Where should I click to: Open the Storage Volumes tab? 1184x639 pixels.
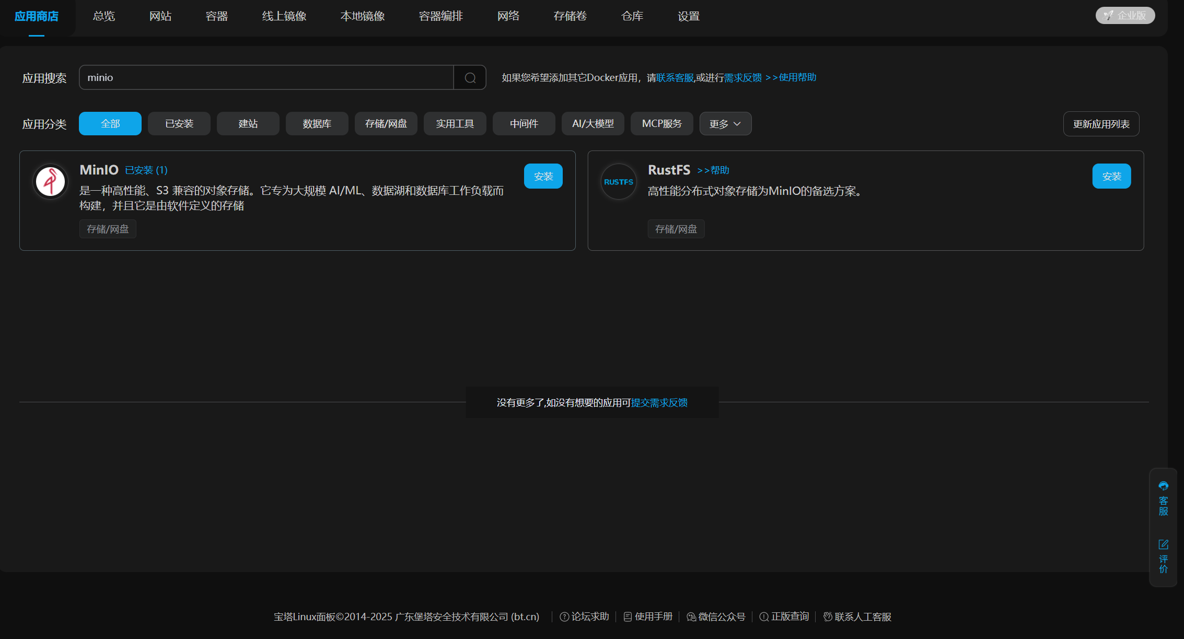(x=570, y=16)
